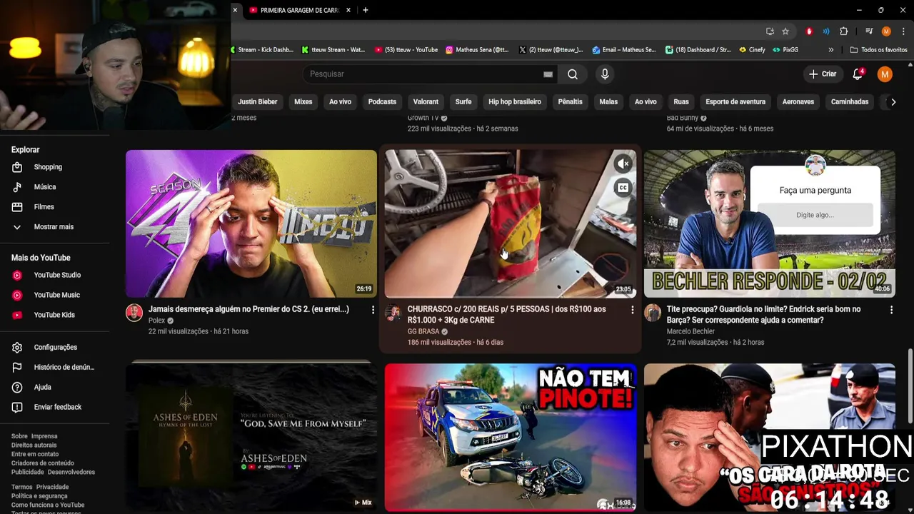Open the PixGG bookmark
914x514 pixels.
coord(785,50)
